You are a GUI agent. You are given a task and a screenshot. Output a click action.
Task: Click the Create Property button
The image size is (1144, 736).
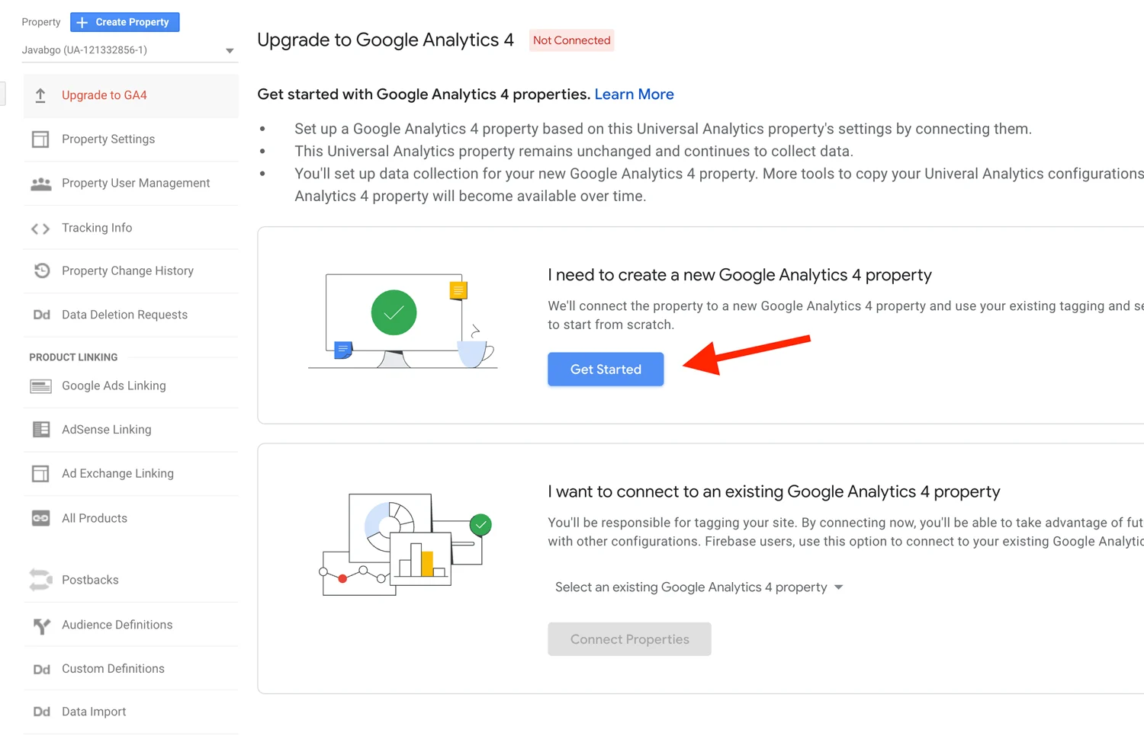point(125,22)
